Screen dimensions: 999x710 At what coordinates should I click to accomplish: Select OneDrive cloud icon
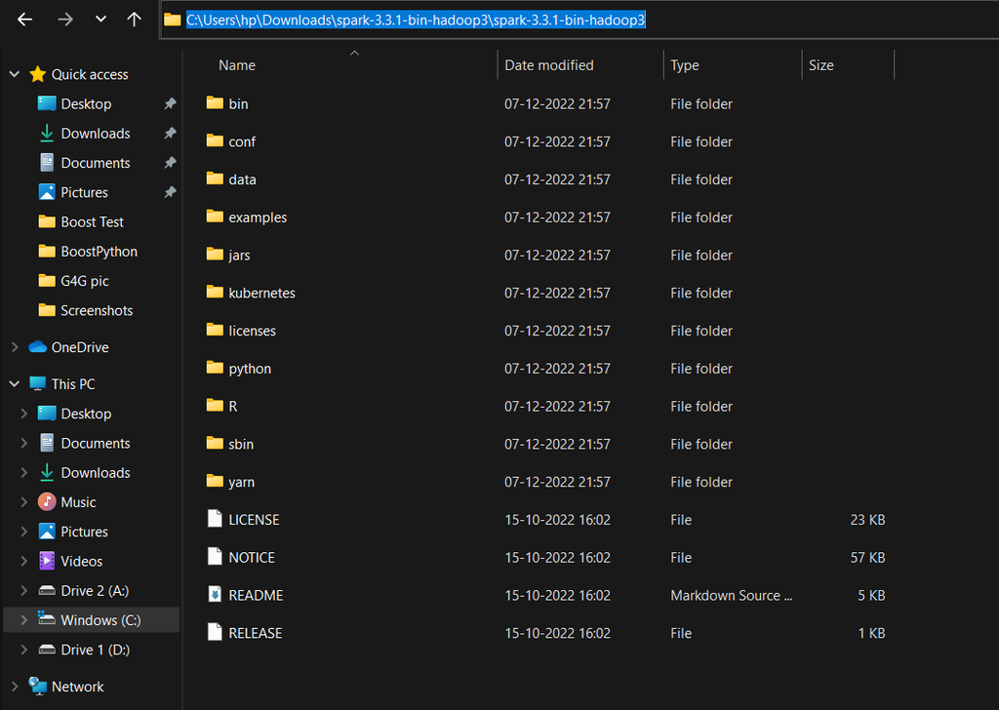(x=38, y=347)
